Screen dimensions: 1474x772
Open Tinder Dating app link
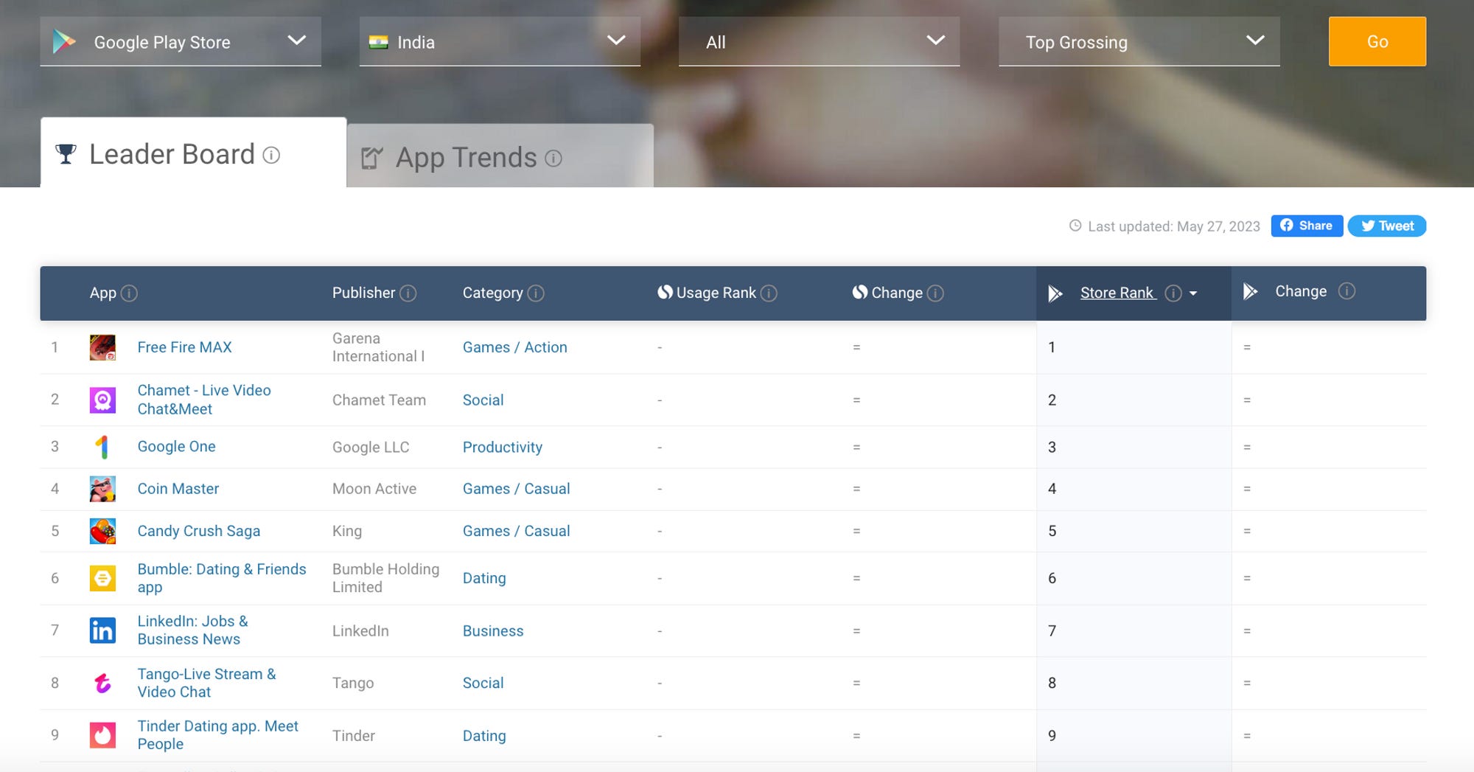pyautogui.click(x=217, y=735)
